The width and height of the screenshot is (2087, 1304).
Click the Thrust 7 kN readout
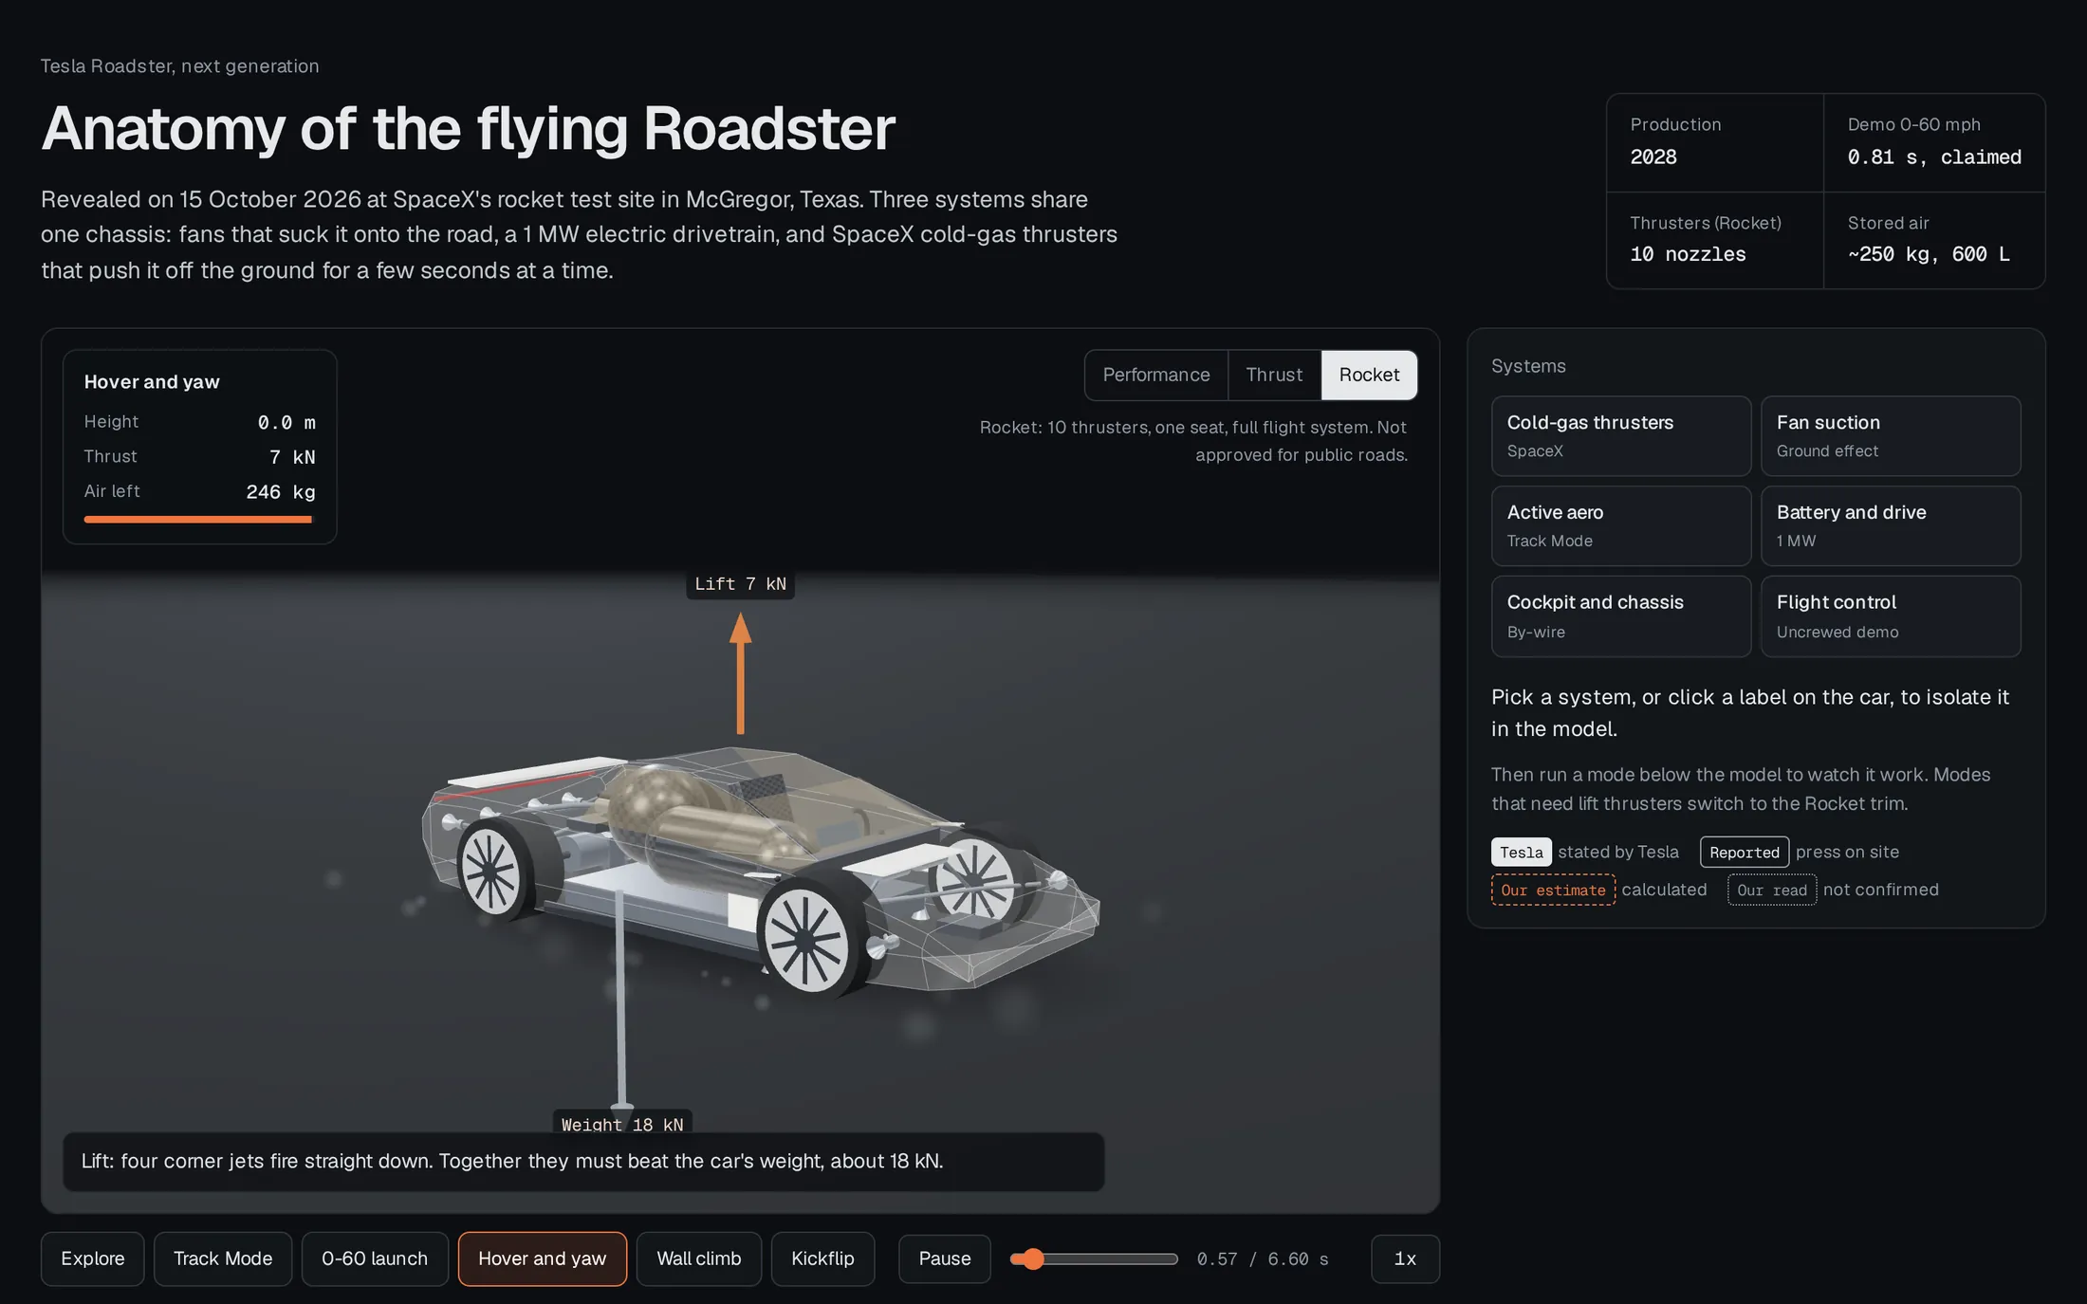pyautogui.click(x=199, y=456)
